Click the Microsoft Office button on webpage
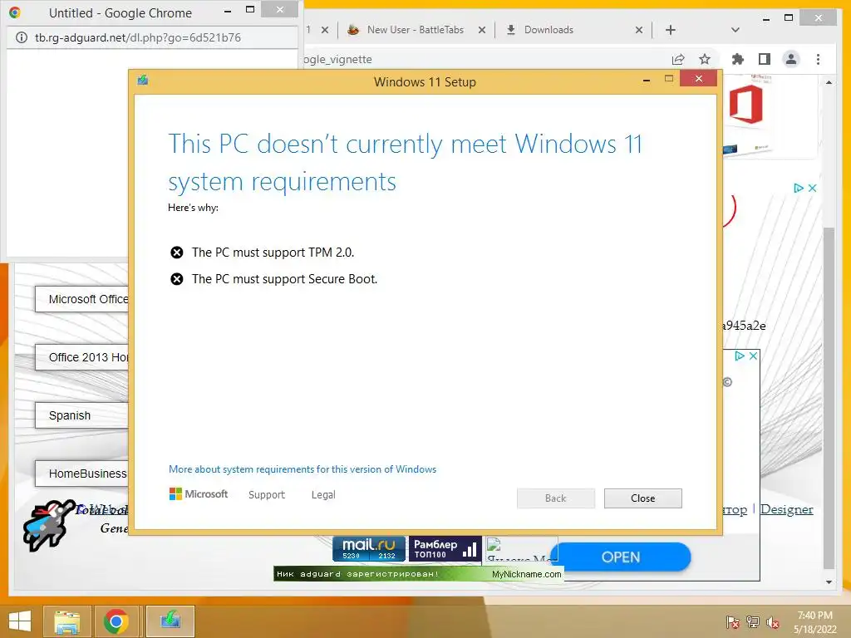This screenshot has width=851, height=638. pyautogui.click(x=82, y=299)
